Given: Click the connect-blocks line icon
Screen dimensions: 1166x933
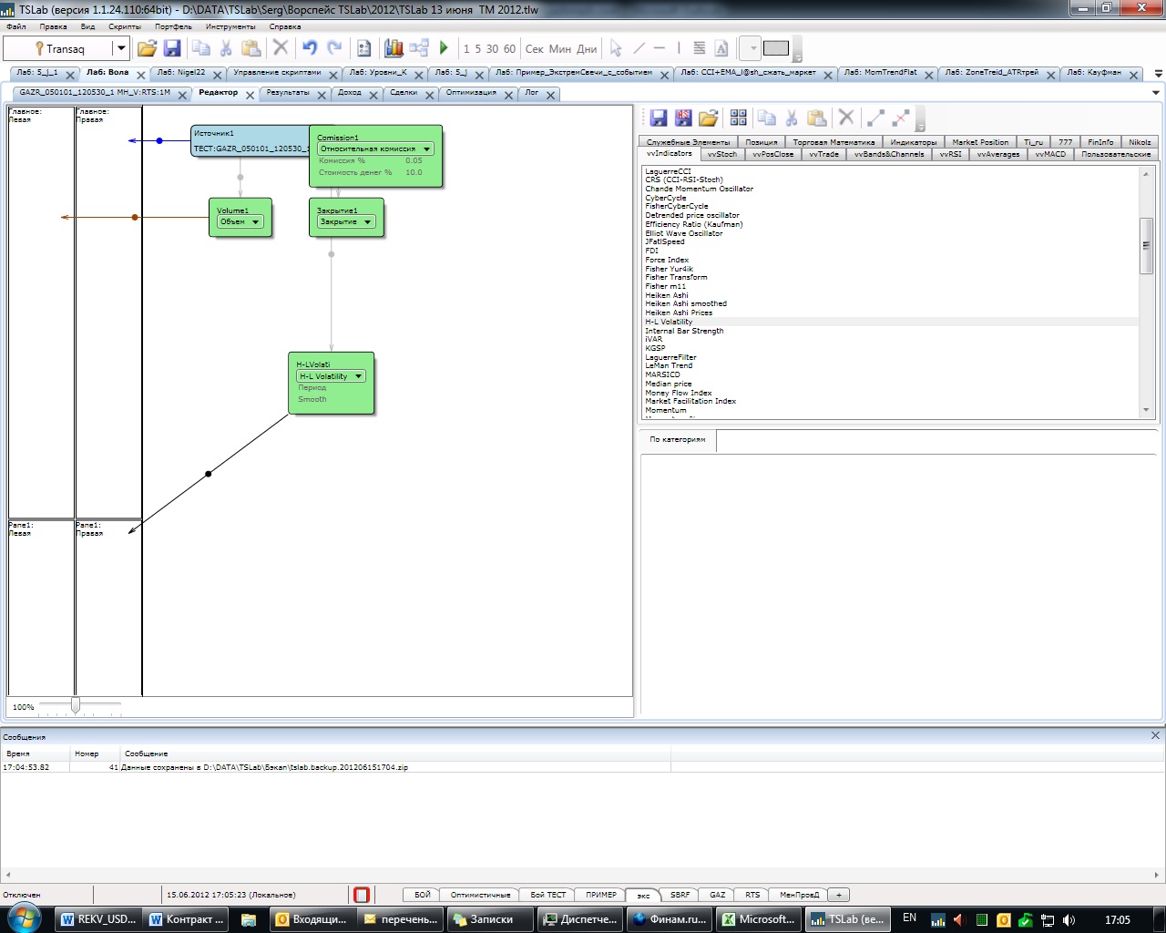Looking at the screenshot, I should tap(875, 118).
